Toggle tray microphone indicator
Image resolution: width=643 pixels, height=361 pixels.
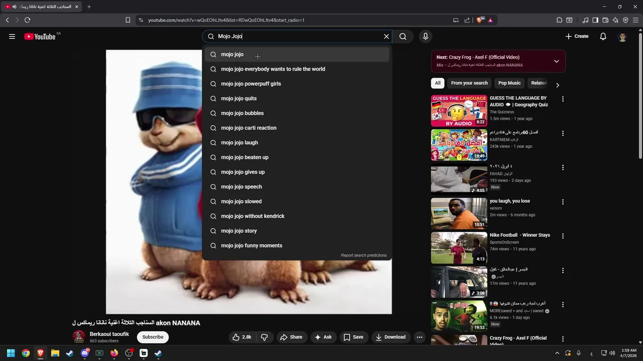579,353
